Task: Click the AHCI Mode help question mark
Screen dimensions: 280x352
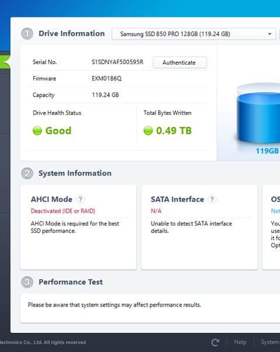Action: click(80, 199)
